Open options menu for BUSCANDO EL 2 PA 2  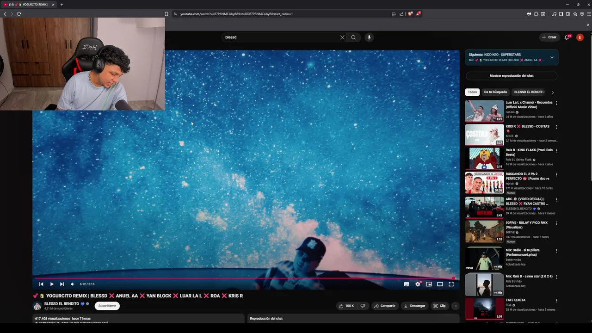(x=556, y=175)
